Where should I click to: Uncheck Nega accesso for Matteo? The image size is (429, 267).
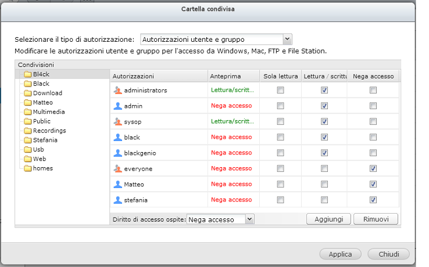[x=373, y=184]
